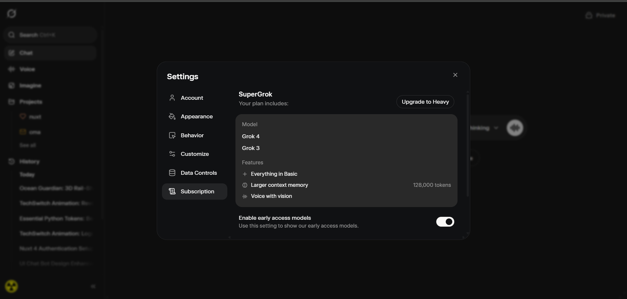627x299 pixels.
Task: Click the new Chat icon in sidebar
Action: coord(12,53)
